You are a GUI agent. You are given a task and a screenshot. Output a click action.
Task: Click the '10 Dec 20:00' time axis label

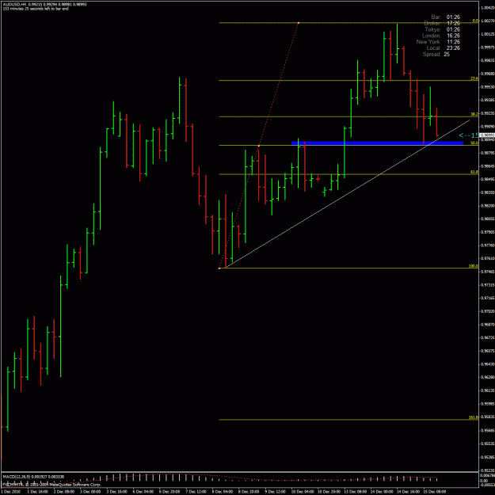328,492
